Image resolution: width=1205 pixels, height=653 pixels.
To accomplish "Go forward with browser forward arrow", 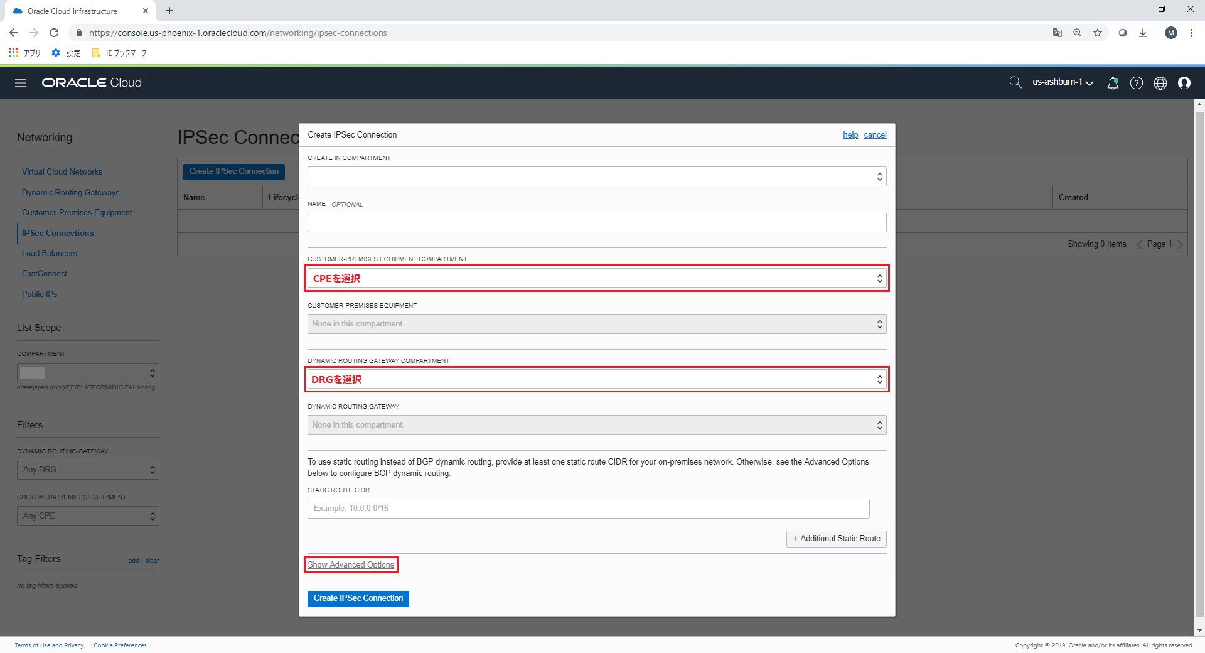I will [34, 33].
